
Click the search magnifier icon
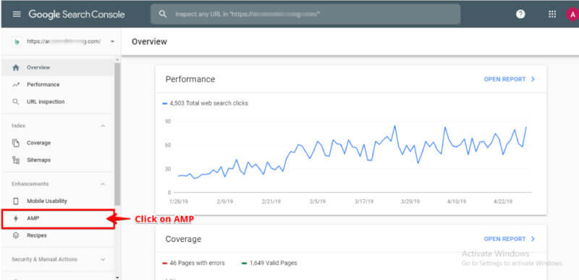click(x=162, y=14)
